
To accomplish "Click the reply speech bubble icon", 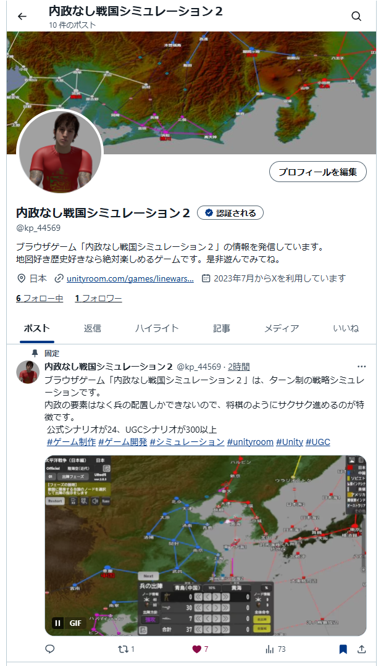I will pos(49,649).
